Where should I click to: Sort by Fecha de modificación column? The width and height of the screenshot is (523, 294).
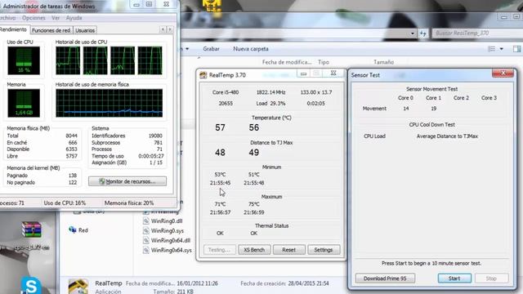[x=287, y=62]
